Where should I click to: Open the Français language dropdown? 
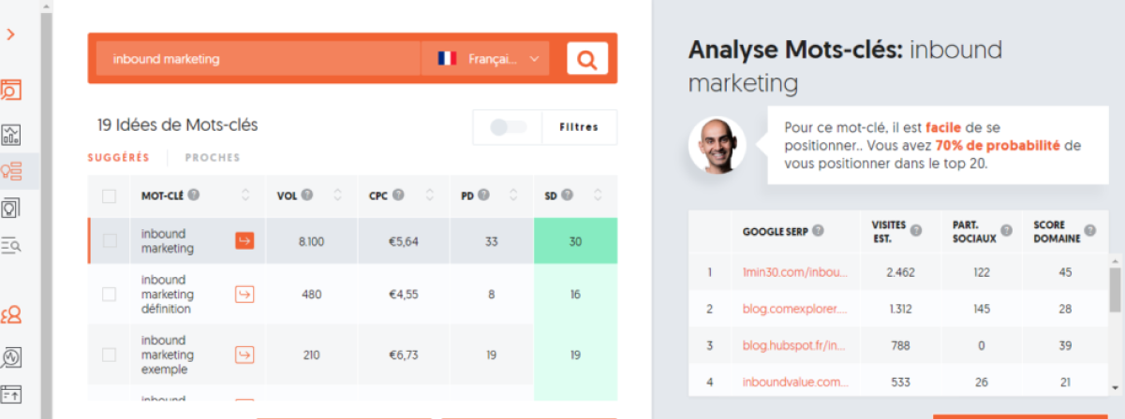point(486,59)
